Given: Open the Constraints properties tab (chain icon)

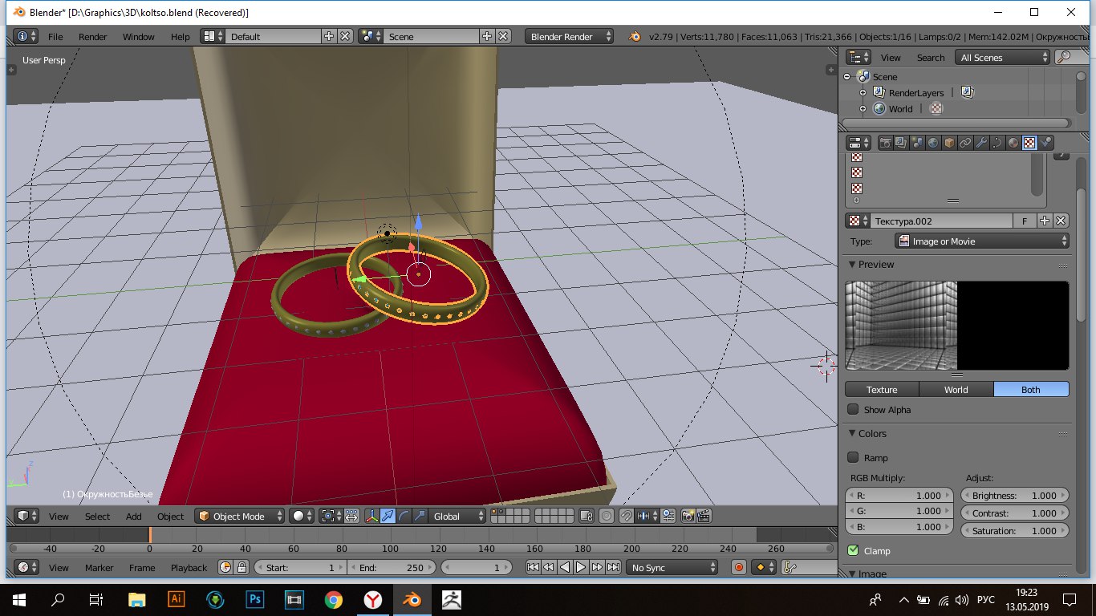Looking at the screenshot, I should click(x=965, y=143).
